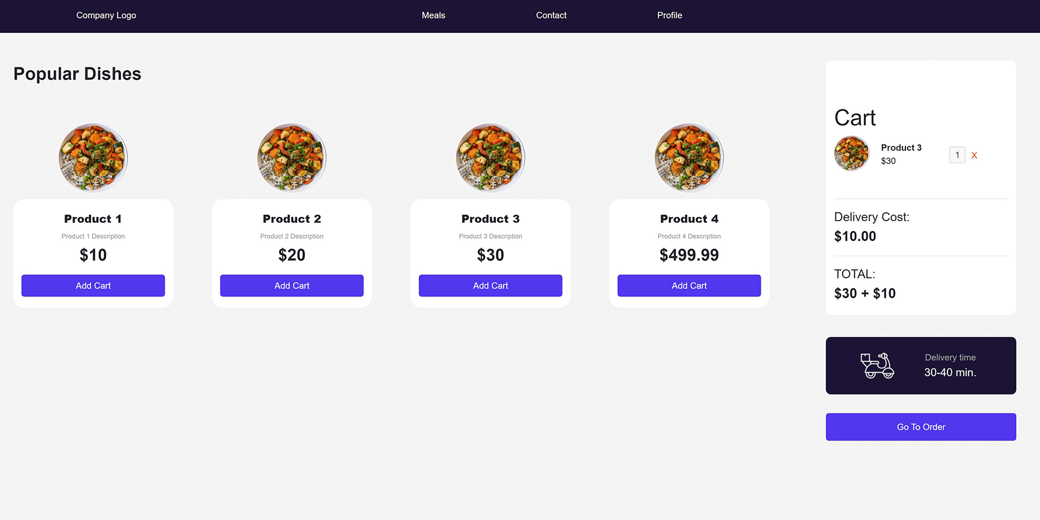This screenshot has width=1040, height=520.
Task: Click Product 3 dish image
Action: pos(490,158)
